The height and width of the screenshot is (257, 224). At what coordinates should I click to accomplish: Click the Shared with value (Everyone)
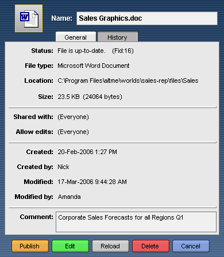point(73,117)
